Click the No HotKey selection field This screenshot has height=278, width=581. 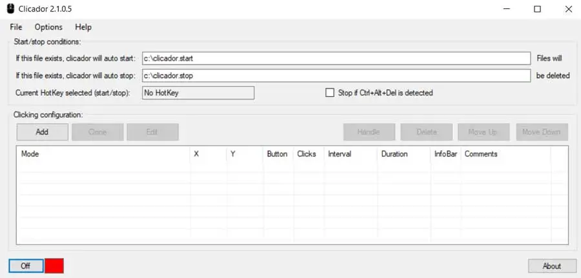(x=198, y=93)
